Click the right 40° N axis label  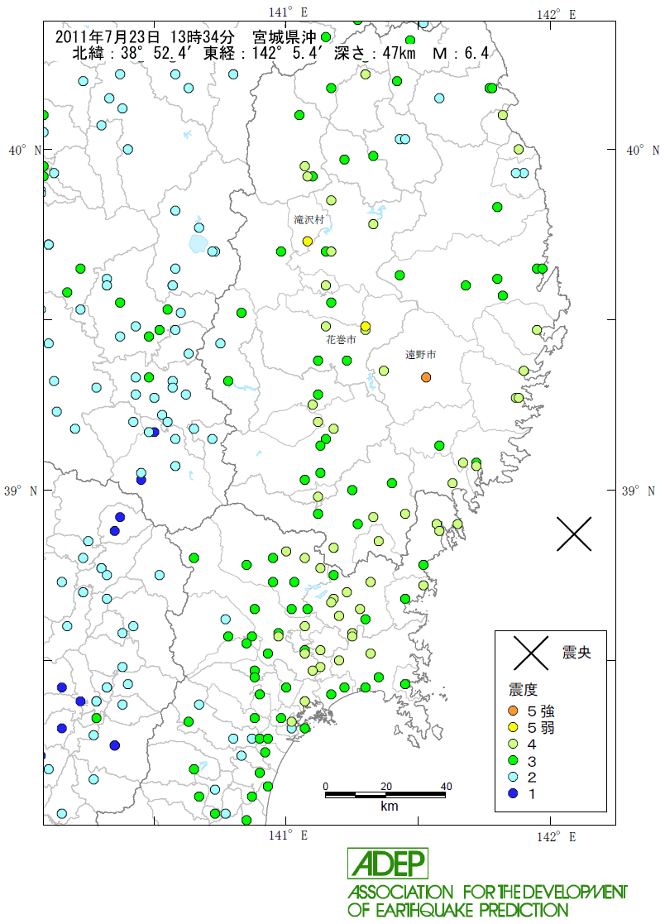(643, 151)
